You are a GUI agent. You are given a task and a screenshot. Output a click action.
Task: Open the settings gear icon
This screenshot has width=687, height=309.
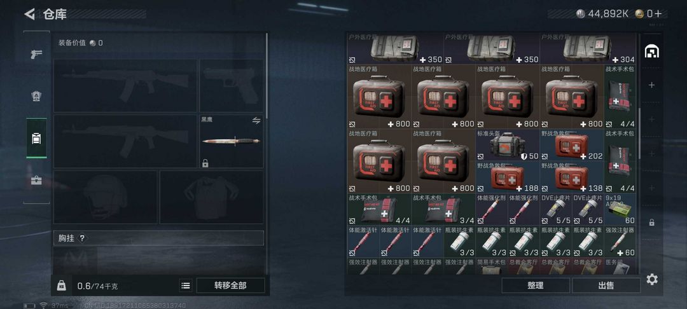[x=652, y=279]
